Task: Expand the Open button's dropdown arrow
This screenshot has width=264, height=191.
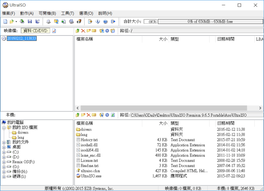Action: 16,21
